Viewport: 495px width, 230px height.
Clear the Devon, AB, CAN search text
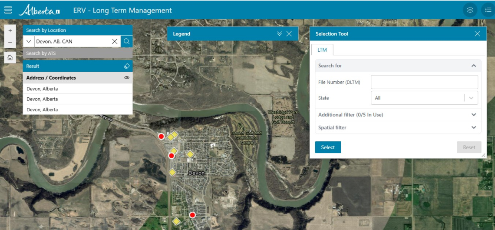click(x=115, y=41)
